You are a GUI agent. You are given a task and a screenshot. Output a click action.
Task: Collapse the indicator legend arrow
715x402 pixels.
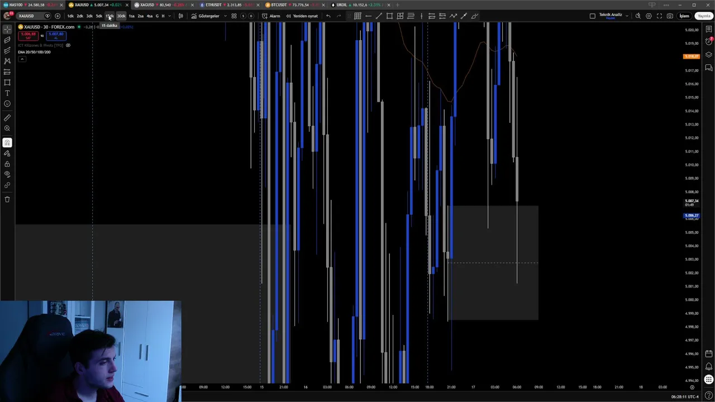pyautogui.click(x=22, y=59)
